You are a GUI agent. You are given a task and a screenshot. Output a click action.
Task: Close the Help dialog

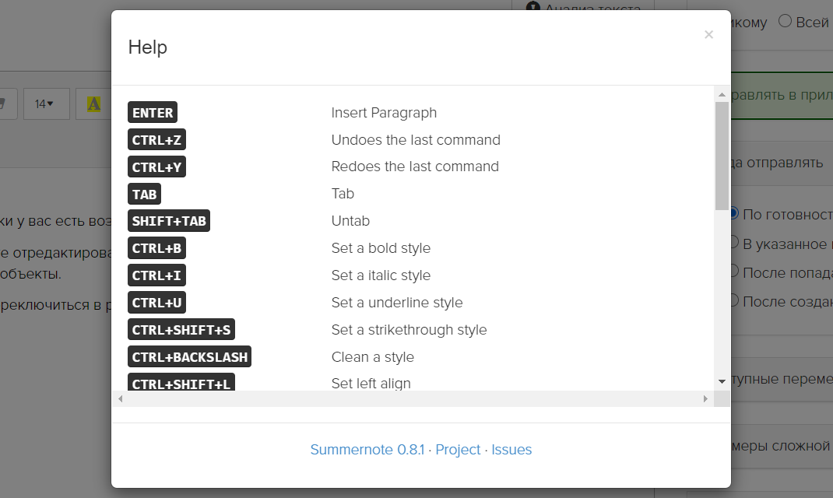[x=708, y=35]
